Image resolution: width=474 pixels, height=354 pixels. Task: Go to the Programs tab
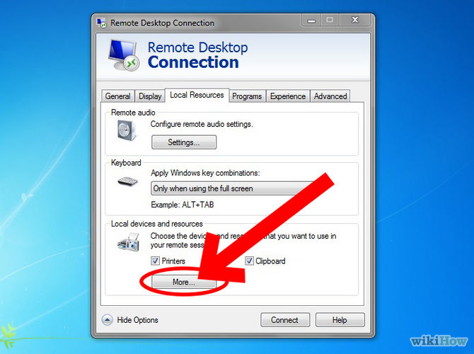247,96
